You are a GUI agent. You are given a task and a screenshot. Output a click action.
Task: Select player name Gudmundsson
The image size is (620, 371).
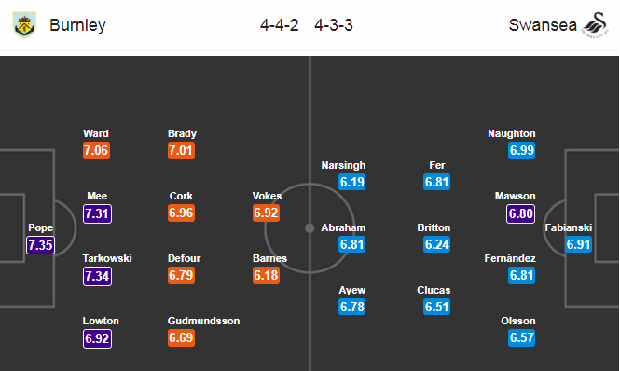pos(203,321)
